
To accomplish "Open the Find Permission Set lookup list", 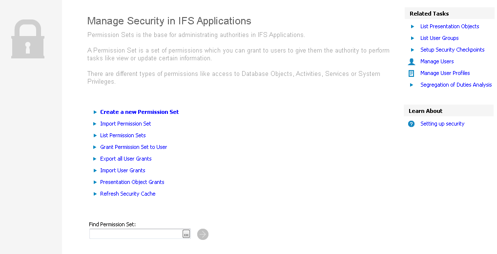I will (x=186, y=234).
